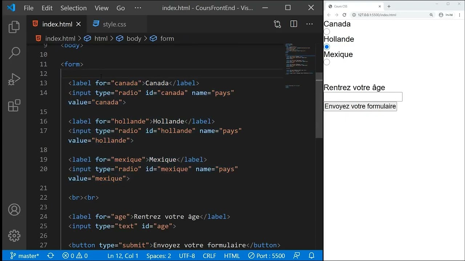Open editor More Actions ellipsis
Viewport: 465px width, 261px height.
tap(310, 24)
